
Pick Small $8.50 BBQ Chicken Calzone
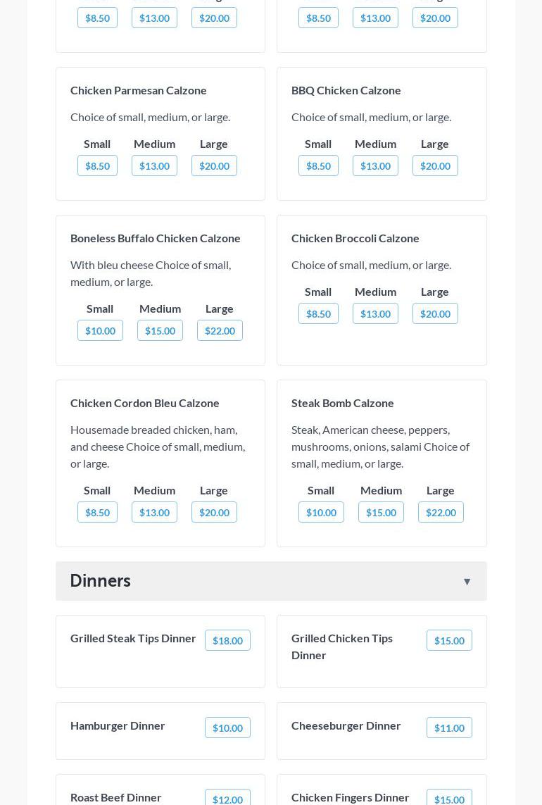[318, 166]
